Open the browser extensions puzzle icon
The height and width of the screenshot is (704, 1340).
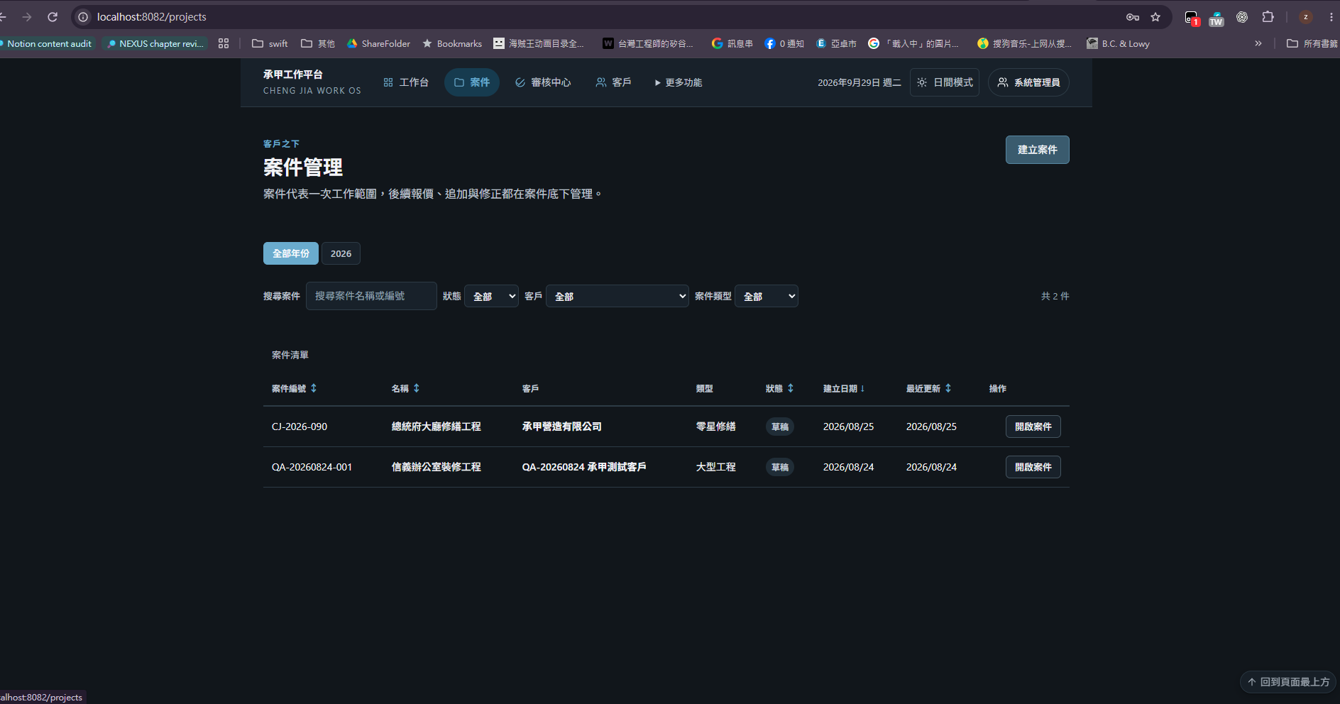click(x=1268, y=17)
